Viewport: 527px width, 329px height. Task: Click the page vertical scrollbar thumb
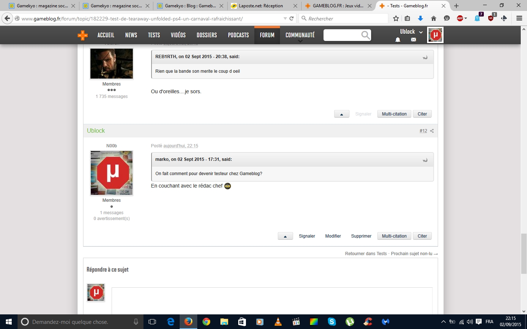click(524, 253)
